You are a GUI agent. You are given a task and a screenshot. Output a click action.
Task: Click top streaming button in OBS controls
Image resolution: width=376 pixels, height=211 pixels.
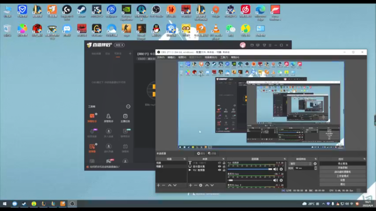tap(343, 164)
